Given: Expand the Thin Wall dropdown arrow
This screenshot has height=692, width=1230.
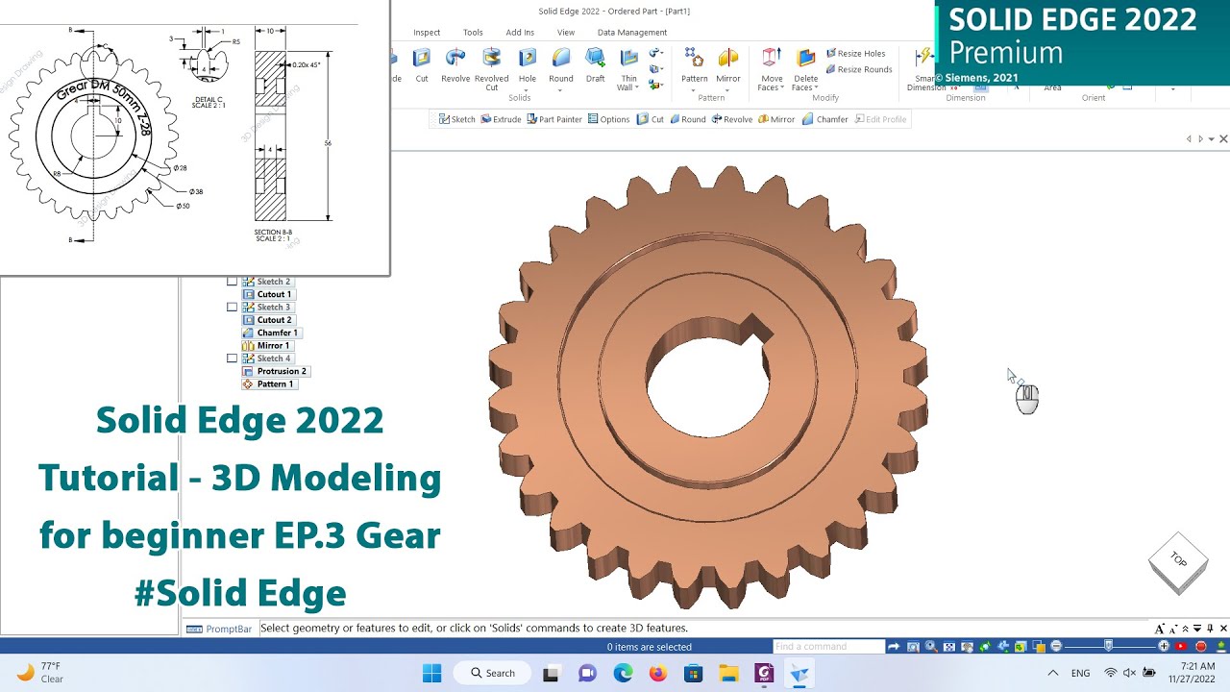Looking at the screenshot, I should pyautogui.click(x=637, y=88).
